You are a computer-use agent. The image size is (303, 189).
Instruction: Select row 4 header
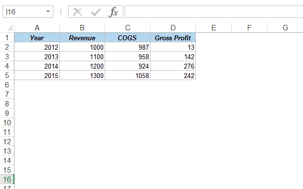[7, 66]
